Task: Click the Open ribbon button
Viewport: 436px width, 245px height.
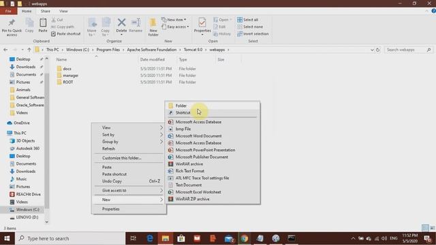Action: coord(222,20)
